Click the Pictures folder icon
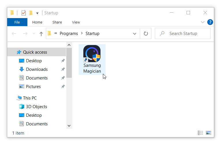 click(x=22, y=86)
